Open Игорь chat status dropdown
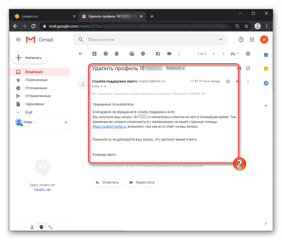This screenshot has width=282, height=240. click(x=34, y=122)
